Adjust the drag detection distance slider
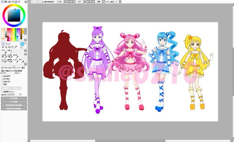The height and width of the screenshot is (142, 234). click(10, 73)
